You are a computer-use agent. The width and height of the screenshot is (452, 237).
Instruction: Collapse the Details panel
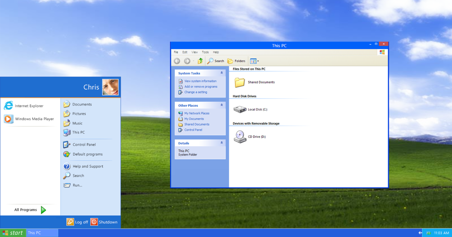(x=222, y=143)
